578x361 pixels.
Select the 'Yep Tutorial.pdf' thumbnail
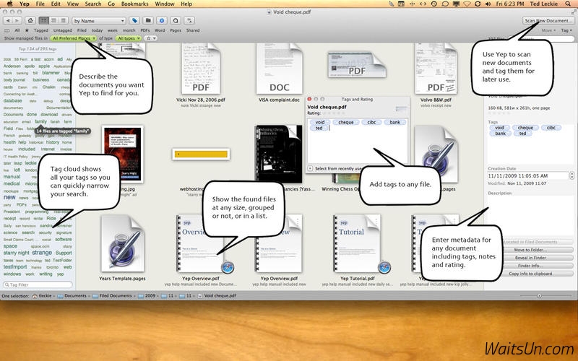coord(357,244)
